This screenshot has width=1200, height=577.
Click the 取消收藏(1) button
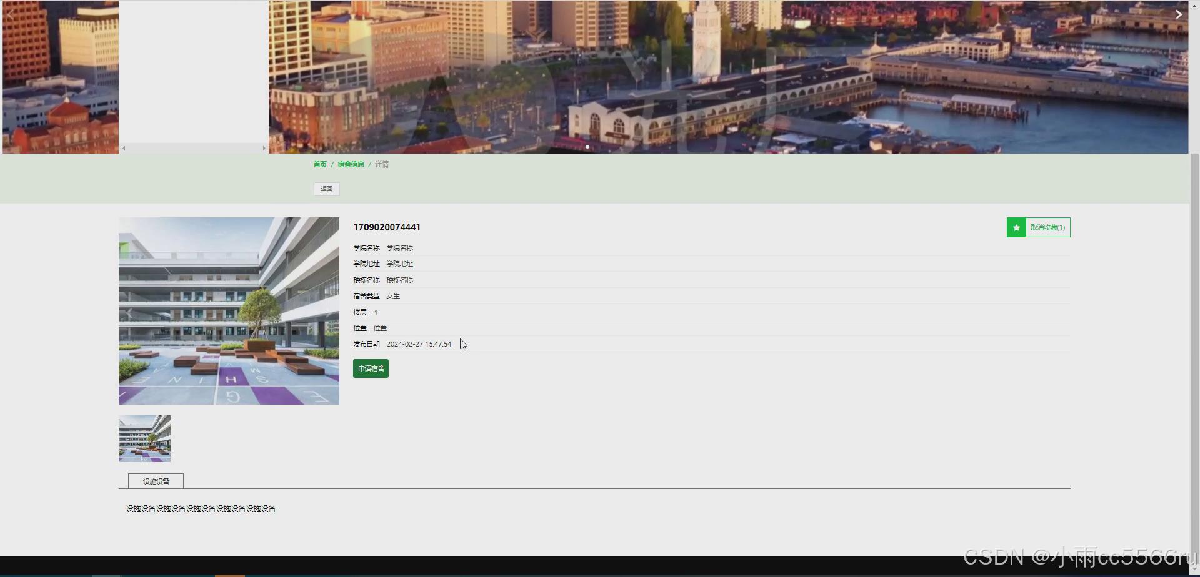(1039, 227)
